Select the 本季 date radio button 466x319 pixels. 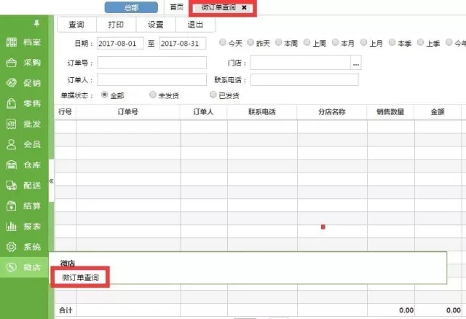(x=392, y=42)
